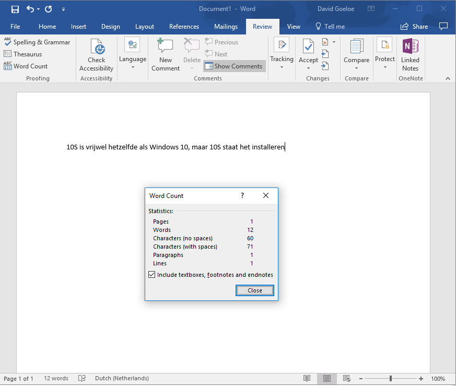Open the proofing errors status icon
Viewport: 456px width, 386px height.
82,379
